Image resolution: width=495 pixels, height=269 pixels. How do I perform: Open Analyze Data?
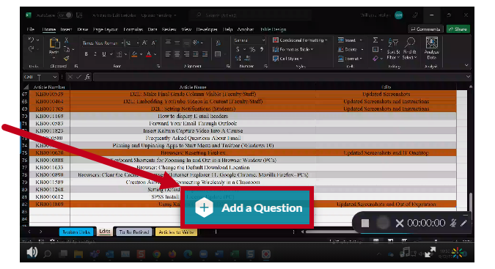(431, 48)
